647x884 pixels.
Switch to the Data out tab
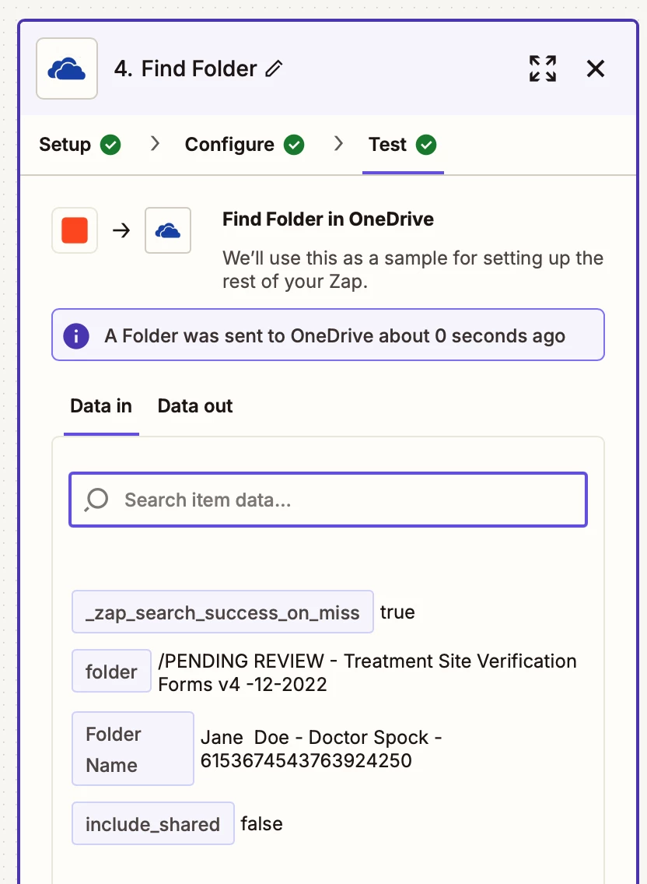(x=195, y=406)
